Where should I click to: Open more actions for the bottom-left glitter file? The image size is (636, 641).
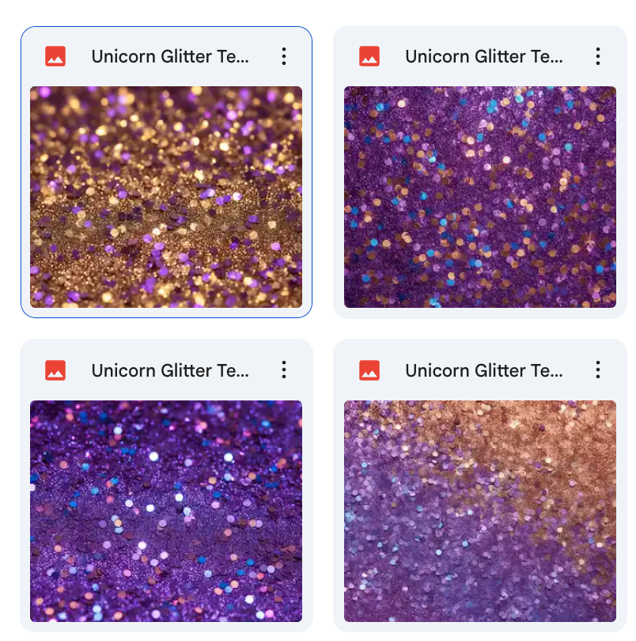coord(284,370)
